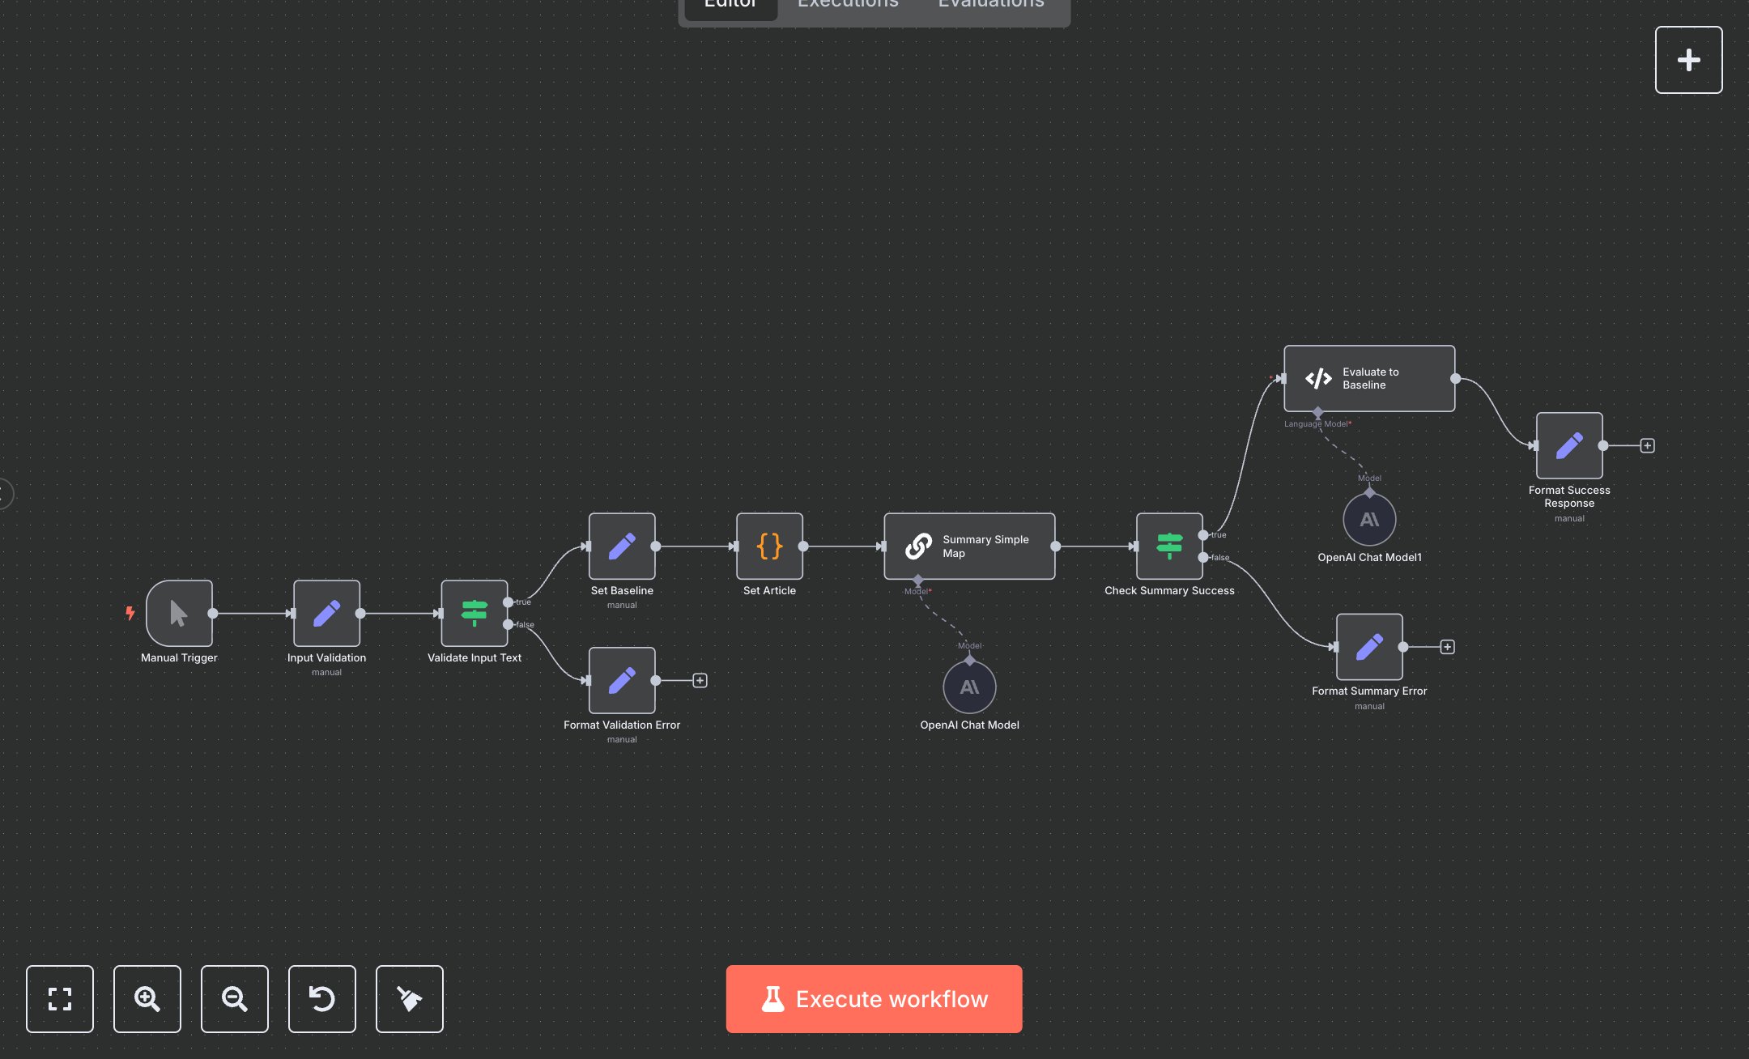Open the Format Validation Error node
This screenshot has height=1059, width=1749.
[622, 681]
